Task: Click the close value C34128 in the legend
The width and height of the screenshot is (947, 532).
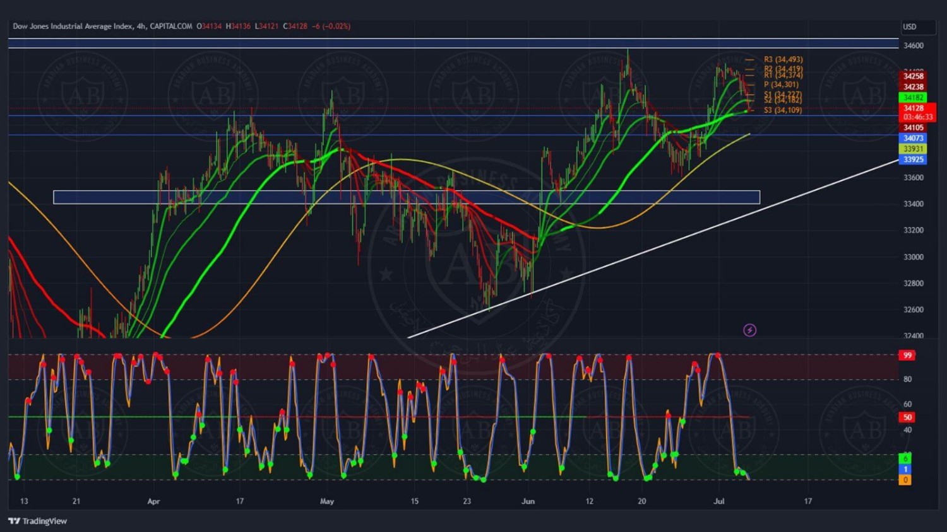Action: 295,26
